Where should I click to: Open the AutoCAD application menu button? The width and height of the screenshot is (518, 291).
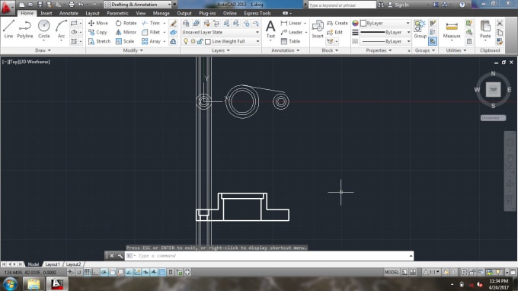(x=7, y=7)
